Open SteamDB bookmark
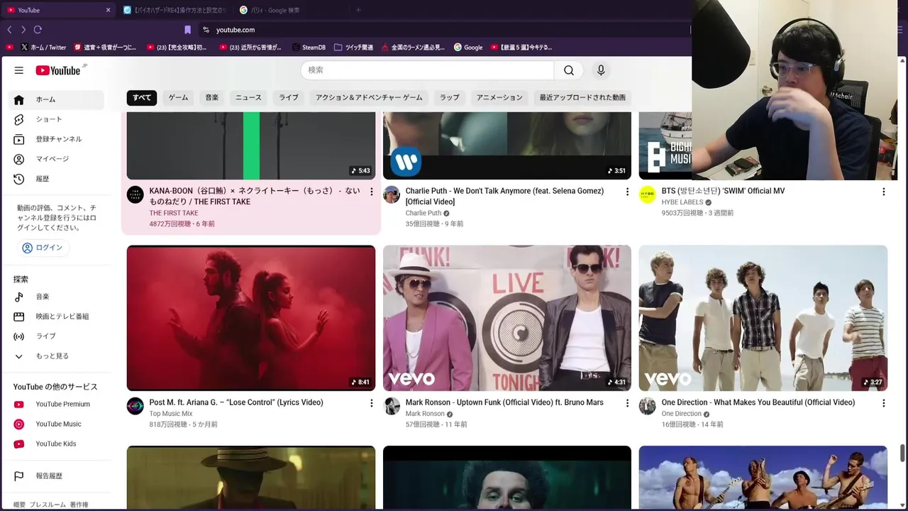 point(308,48)
